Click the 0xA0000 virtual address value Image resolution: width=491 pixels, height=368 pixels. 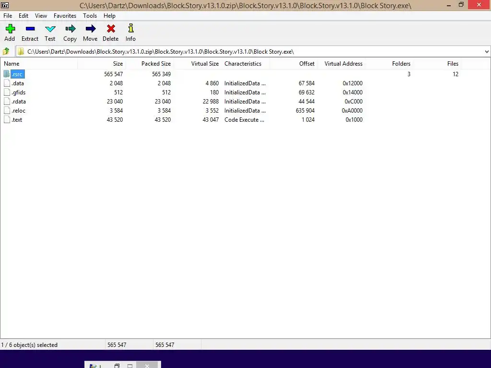[x=352, y=111]
